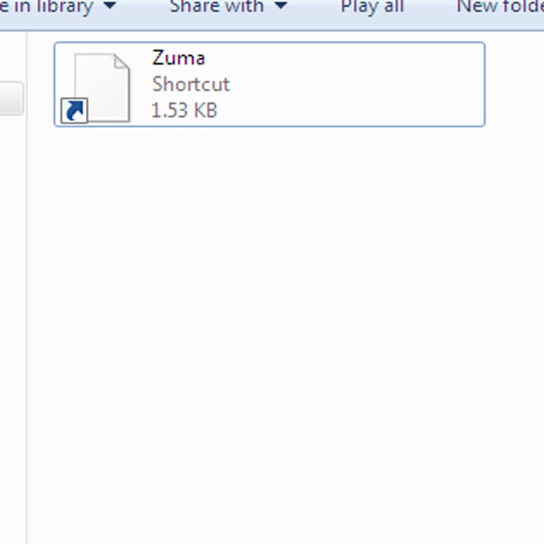Click blank space right of Zuma's details in tile
This screenshot has height=544, width=544.
(357, 85)
